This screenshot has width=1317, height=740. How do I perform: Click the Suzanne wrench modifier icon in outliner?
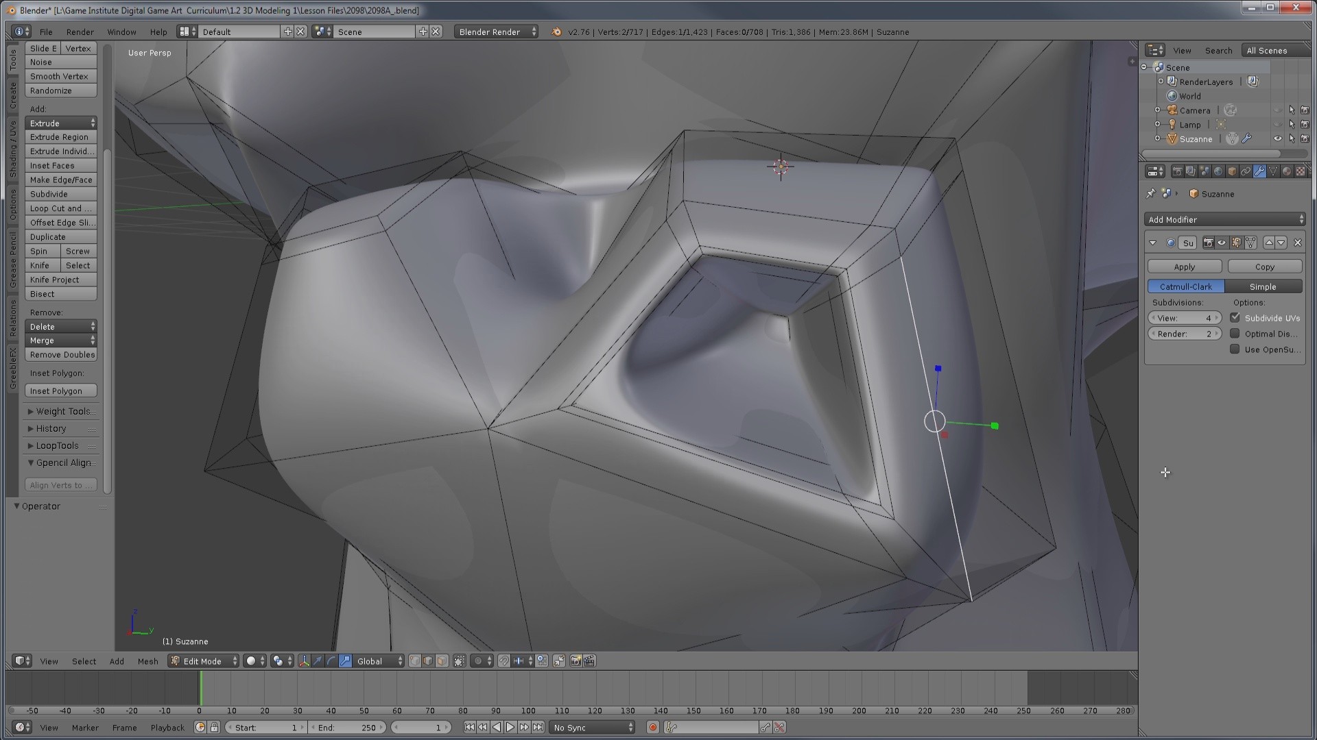(x=1247, y=139)
